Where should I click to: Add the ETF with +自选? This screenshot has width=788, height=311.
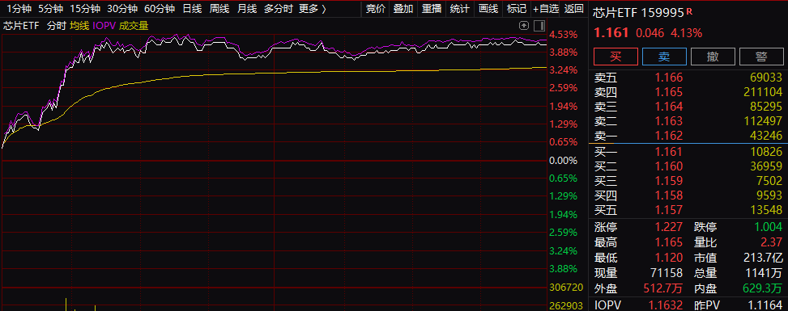click(546, 9)
